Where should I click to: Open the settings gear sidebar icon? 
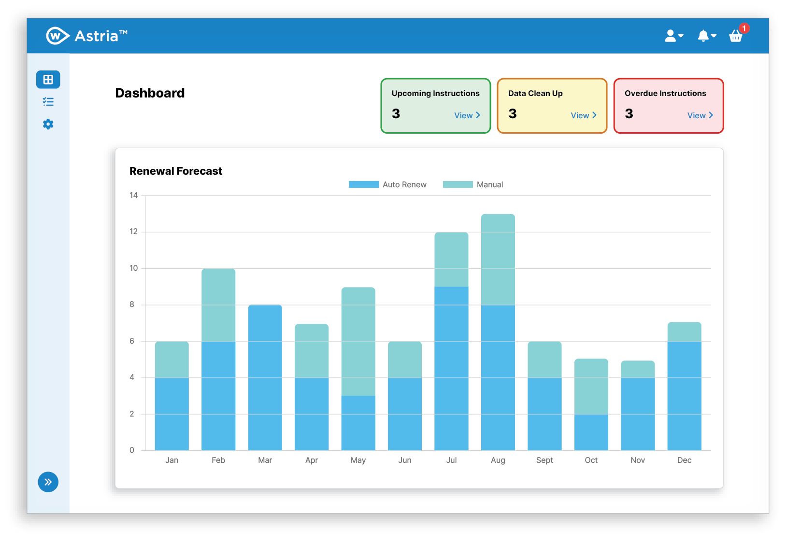pyautogui.click(x=48, y=125)
